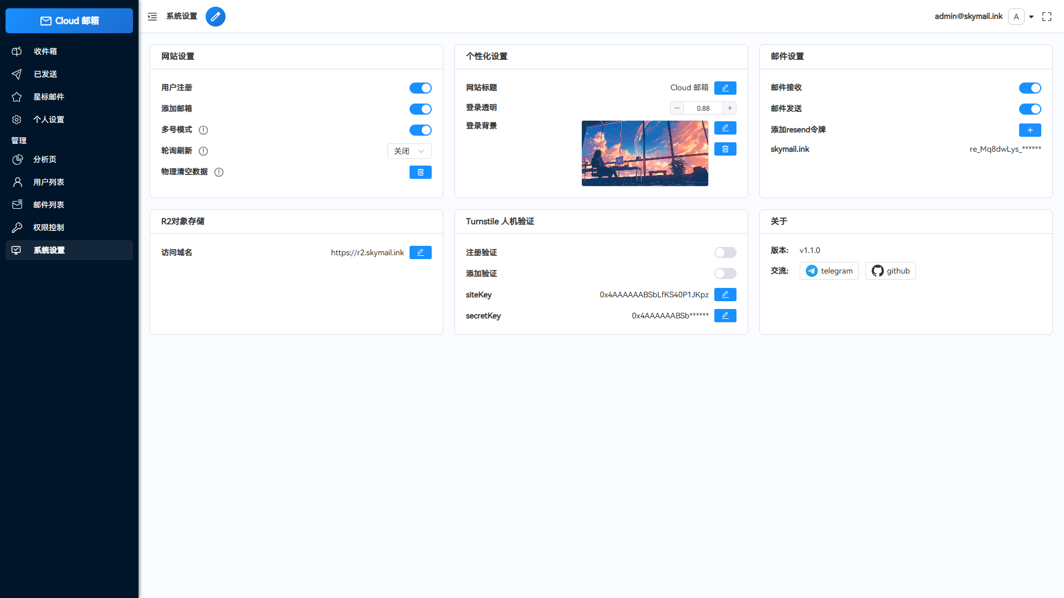Edit siteKey with pencil button
The image size is (1064, 598).
pyautogui.click(x=725, y=295)
